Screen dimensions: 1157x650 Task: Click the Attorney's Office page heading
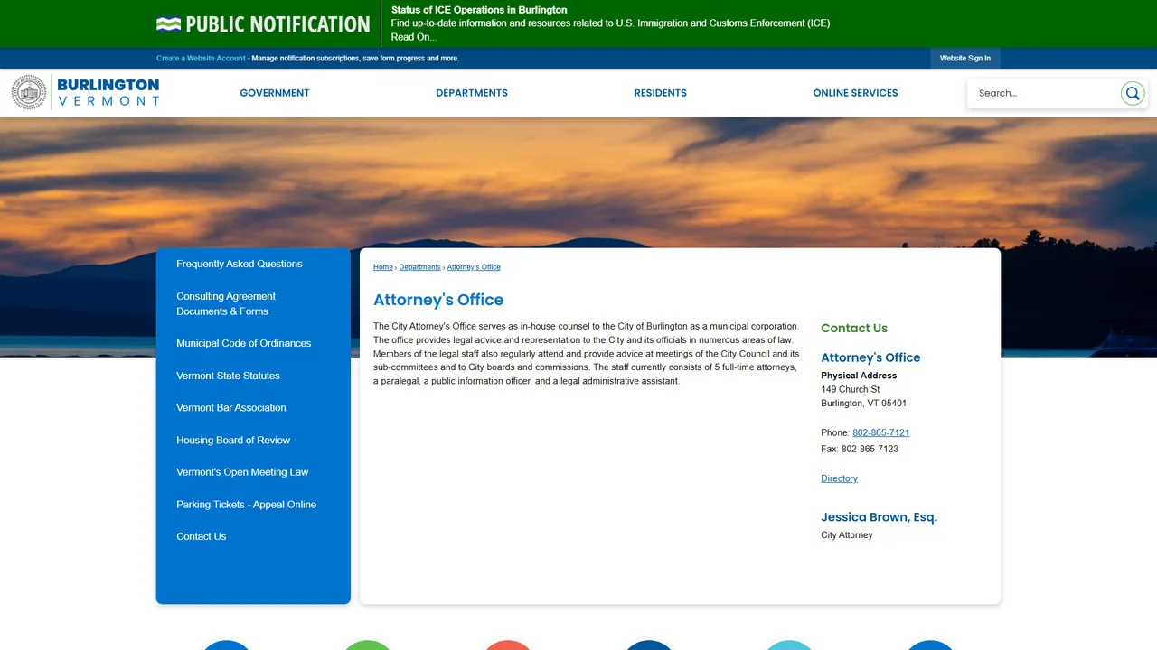(438, 300)
